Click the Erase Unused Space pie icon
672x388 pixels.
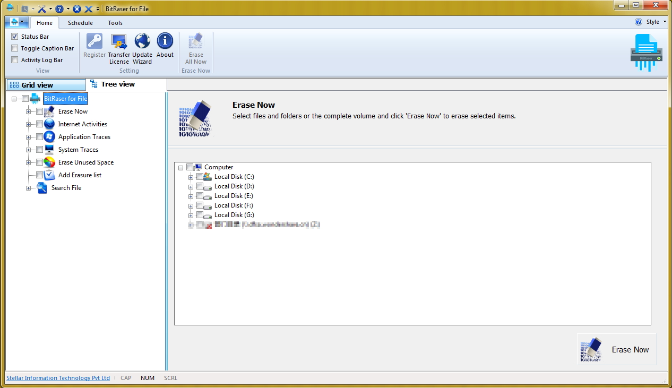[49, 162]
